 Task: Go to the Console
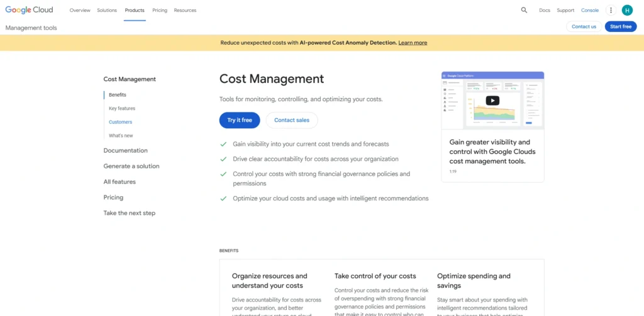tap(590, 10)
